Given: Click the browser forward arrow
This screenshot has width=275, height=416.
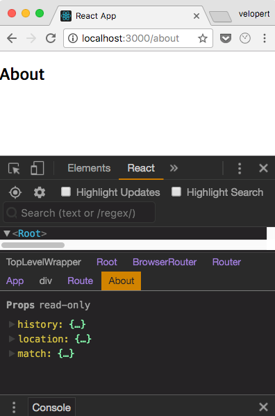Looking at the screenshot, I should tap(31, 38).
